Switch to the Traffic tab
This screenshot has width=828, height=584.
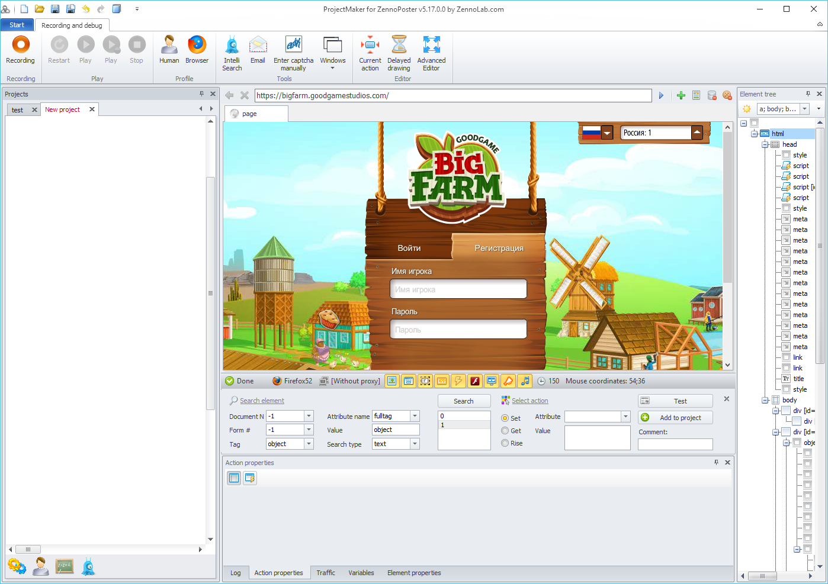point(325,573)
